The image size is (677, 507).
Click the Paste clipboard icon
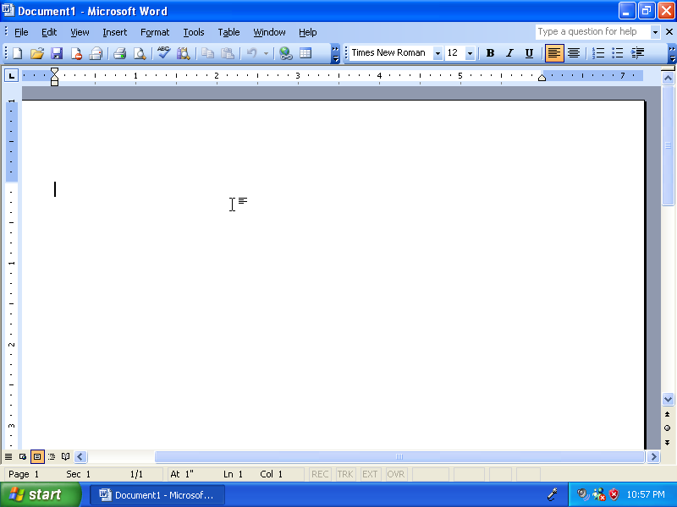click(228, 53)
